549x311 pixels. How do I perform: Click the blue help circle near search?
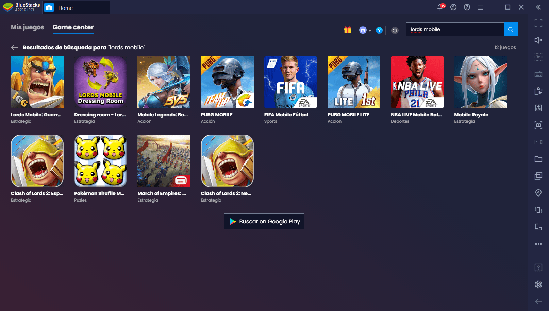[379, 30]
